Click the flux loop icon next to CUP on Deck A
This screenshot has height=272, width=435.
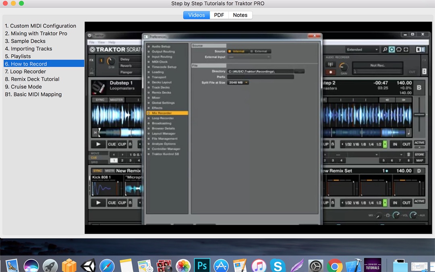(130, 144)
